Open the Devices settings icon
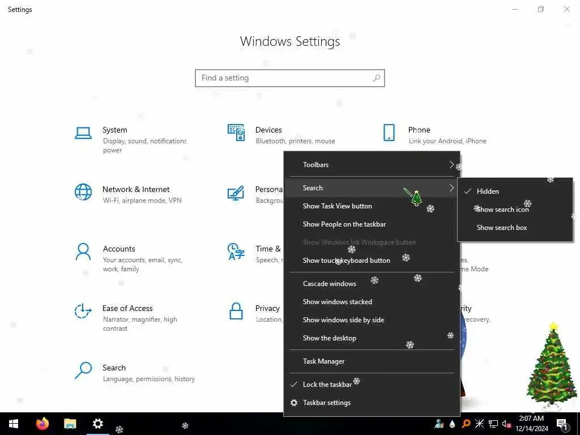This screenshot has width=580, height=435. [236, 133]
